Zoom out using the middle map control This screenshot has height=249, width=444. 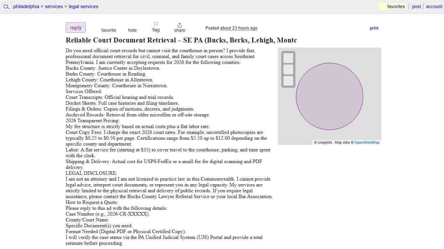click(288, 69)
